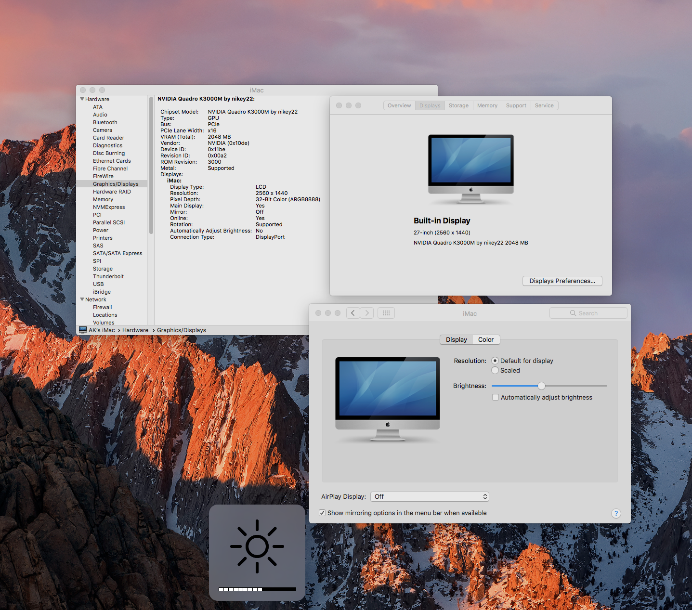Image resolution: width=692 pixels, height=610 pixels.
Task: Select PCI in the sidebar
Action: coord(97,215)
